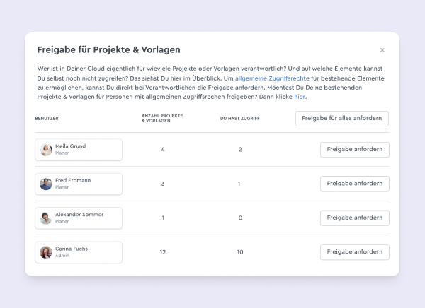Viewport: 425px width, 308px height.
Task: Select the Carina Fuchs Admin card
Action: point(79,252)
